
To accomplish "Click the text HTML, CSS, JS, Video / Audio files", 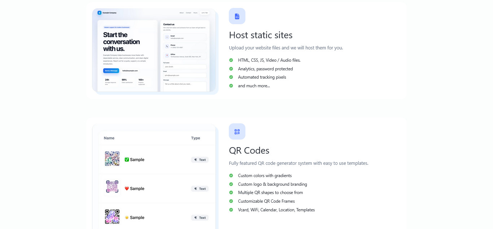I will click(x=269, y=60).
